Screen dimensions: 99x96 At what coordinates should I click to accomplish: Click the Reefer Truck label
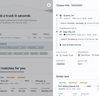pos(68,55)
